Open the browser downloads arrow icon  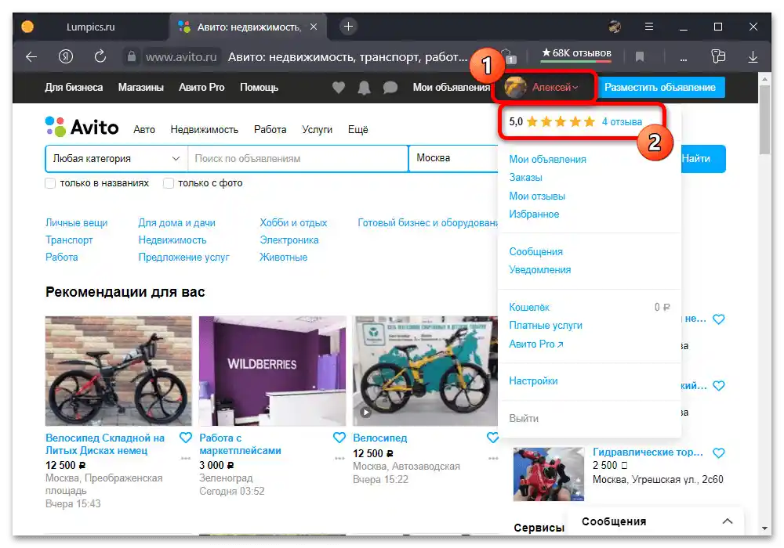click(753, 57)
